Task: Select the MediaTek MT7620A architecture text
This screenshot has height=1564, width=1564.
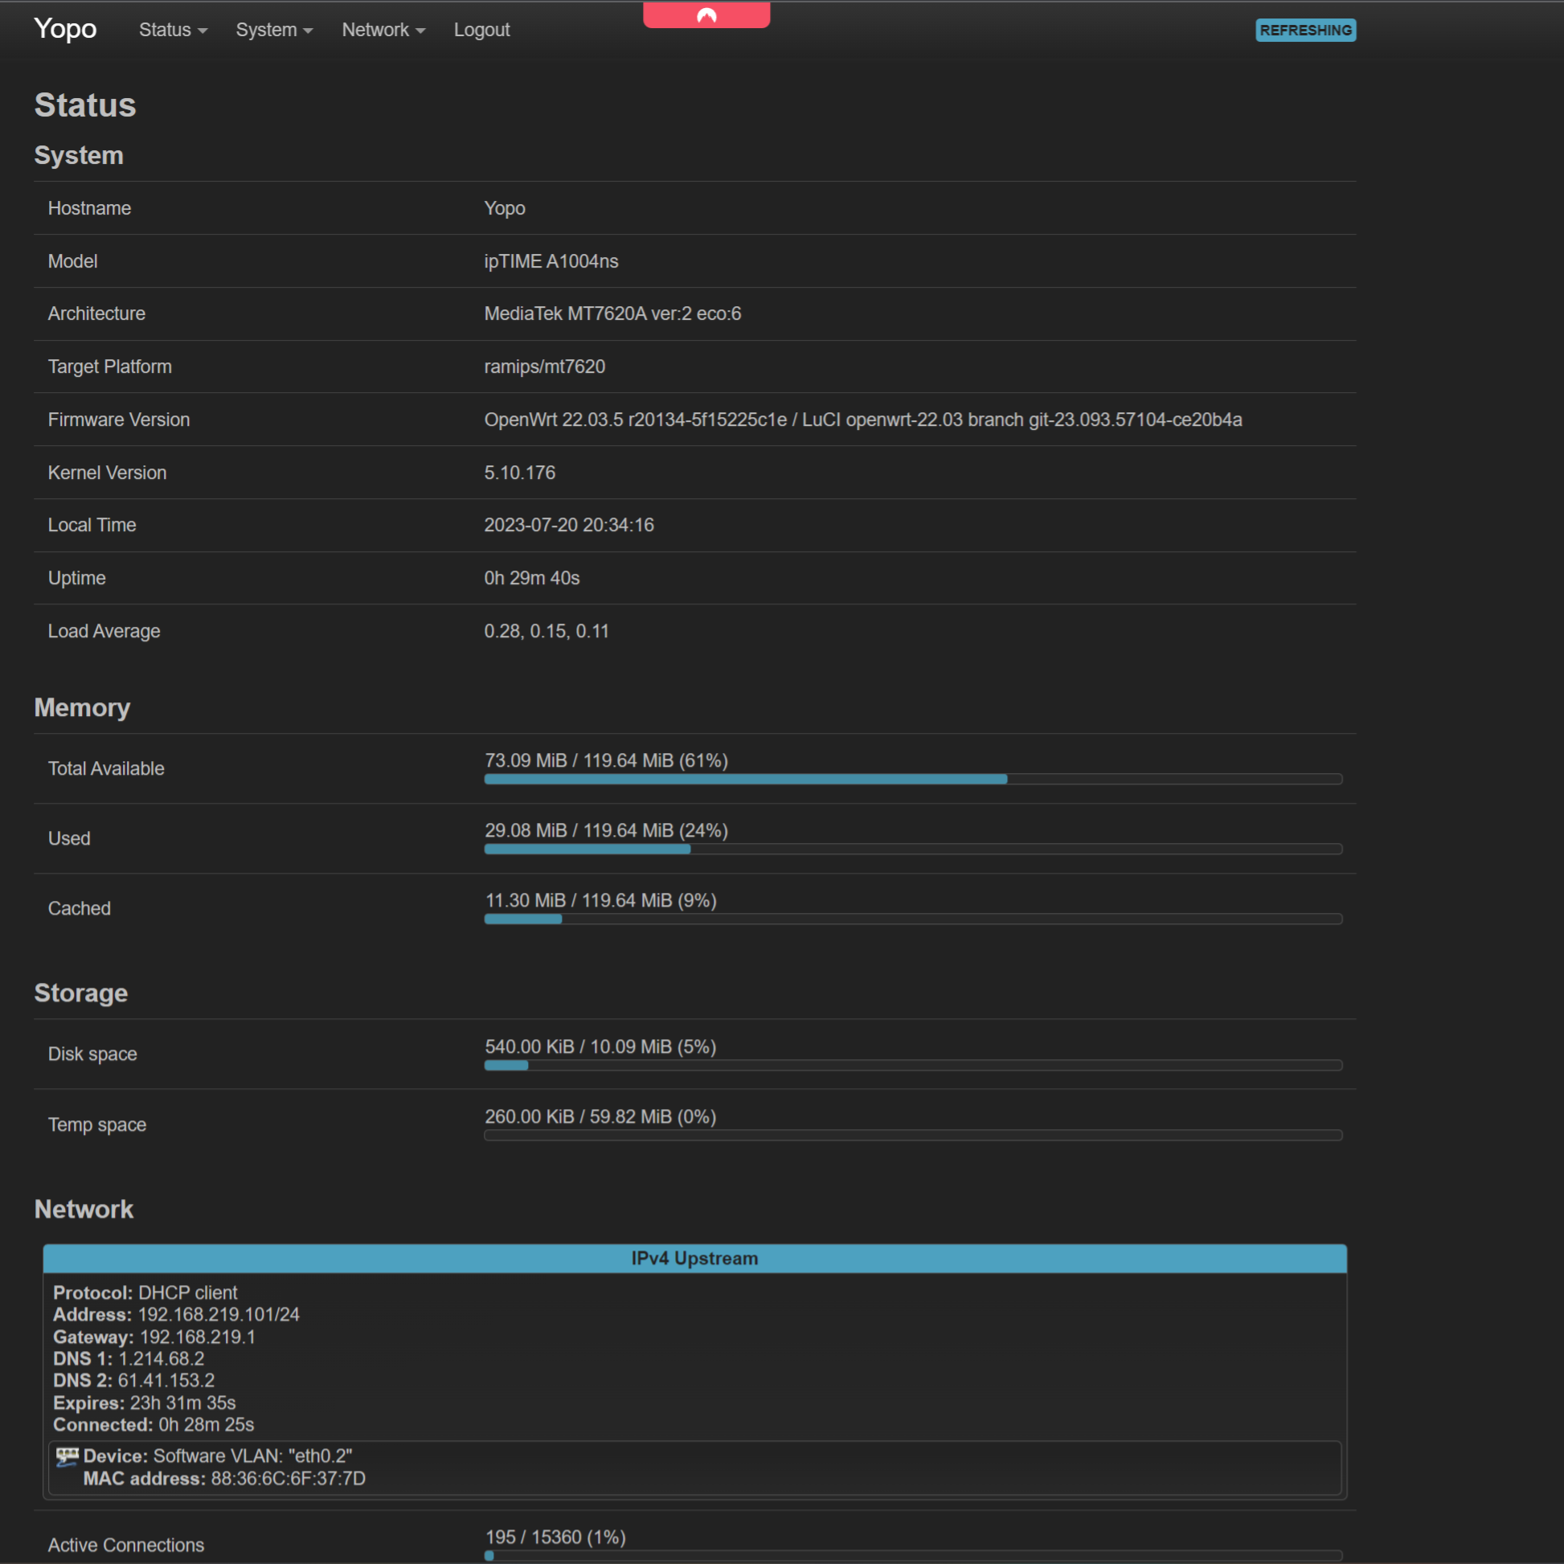Action: pos(612,313)
